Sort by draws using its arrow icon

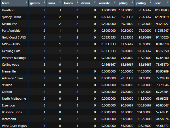pos(95,2)
